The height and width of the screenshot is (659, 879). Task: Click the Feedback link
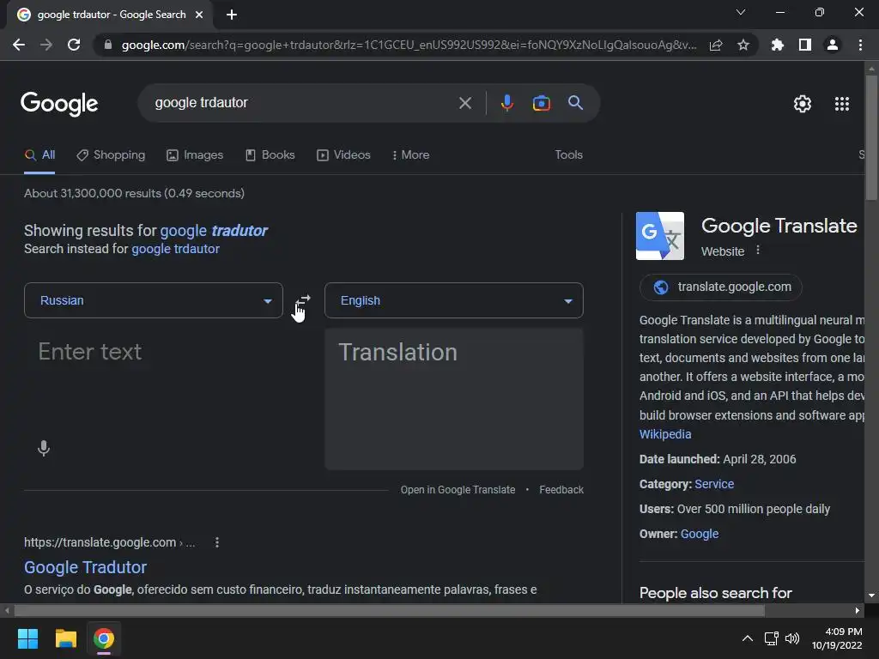pyautogui.click(x=561, y=490)
